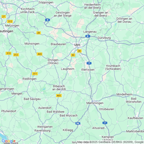The height and width of the screenshot is (144, 144).
Task: Click the B465 shield near Biberach
Action: pyautogui.click(x=59, y=96)
